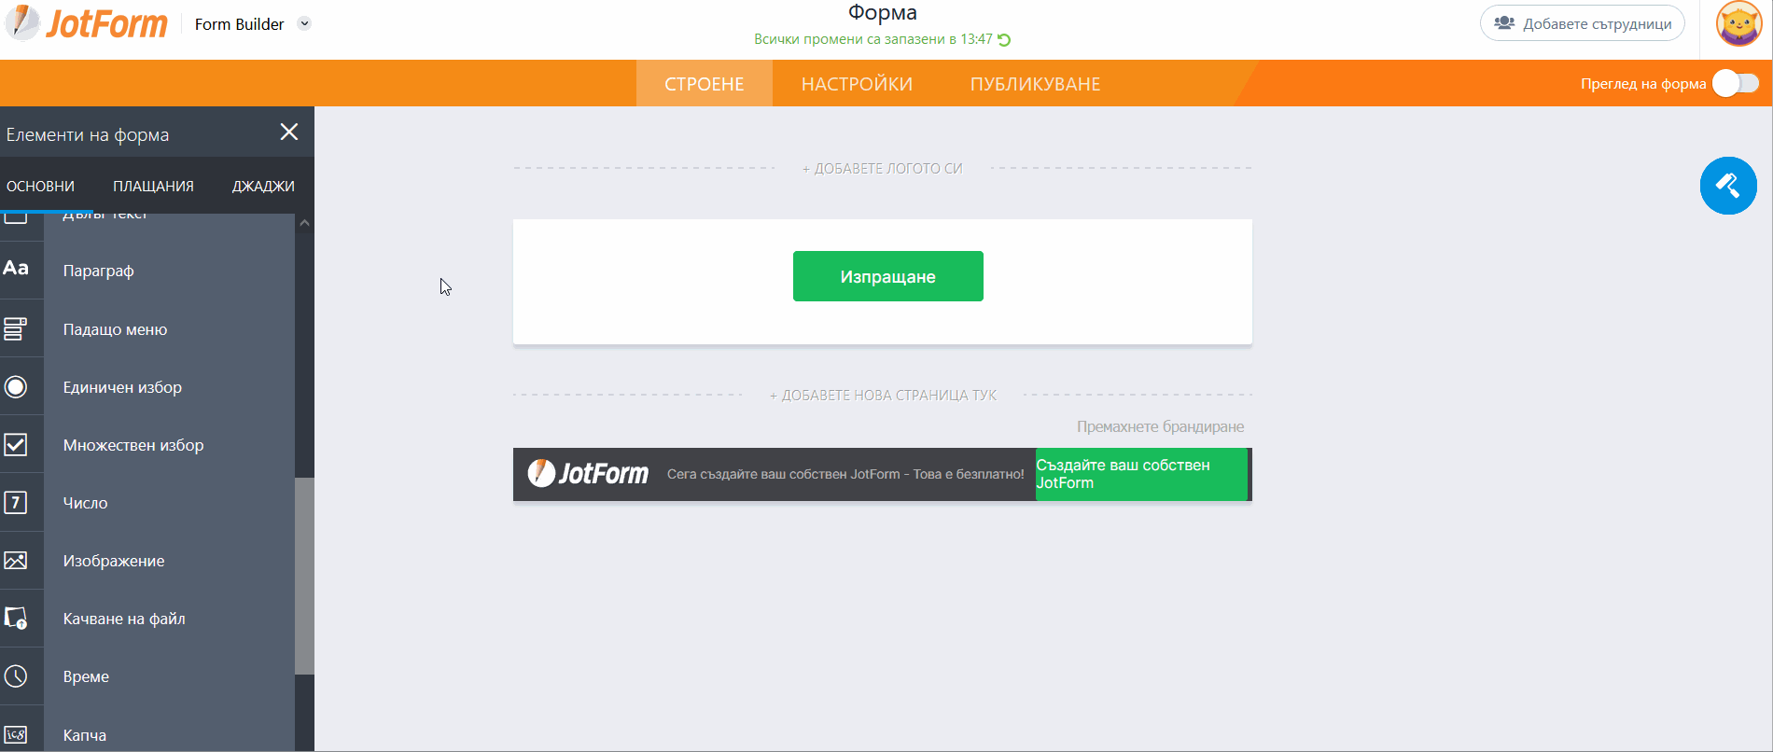Click the Paragraph 'Aa' element icon
The width and height of the screenshot is (1773, 752).
click(x=17, y=270)
